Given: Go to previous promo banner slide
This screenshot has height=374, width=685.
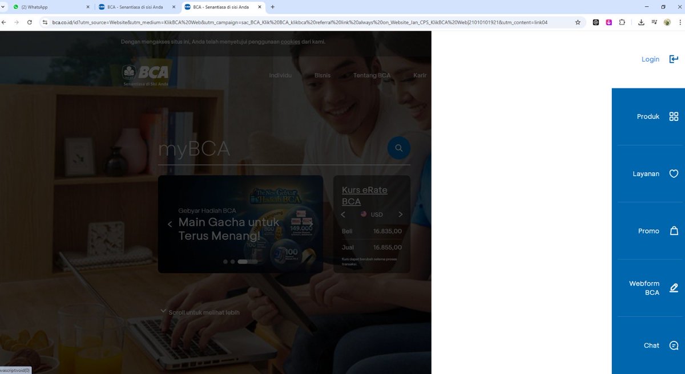Looking at the screenshot, I should pyautogui.click(x=170, y=224).
